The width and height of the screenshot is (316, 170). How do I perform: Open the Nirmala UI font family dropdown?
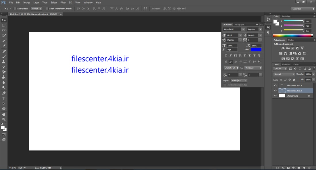pyautogui.click(x=234, y=29)
